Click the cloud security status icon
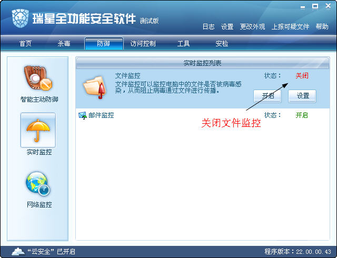This screenshot has height=258, width=337. 18,251
